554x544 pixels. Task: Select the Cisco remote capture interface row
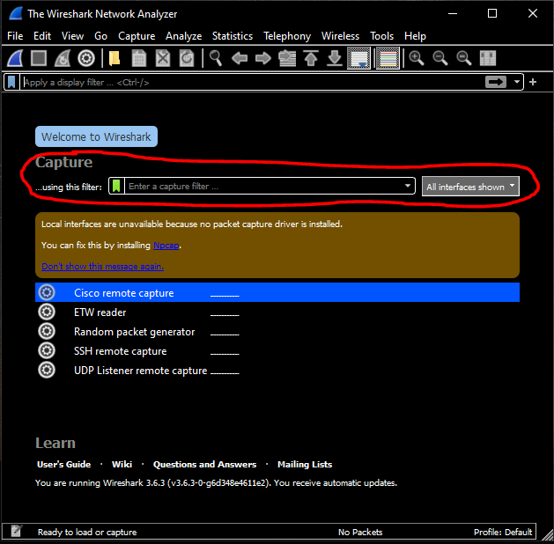point(277,292)
